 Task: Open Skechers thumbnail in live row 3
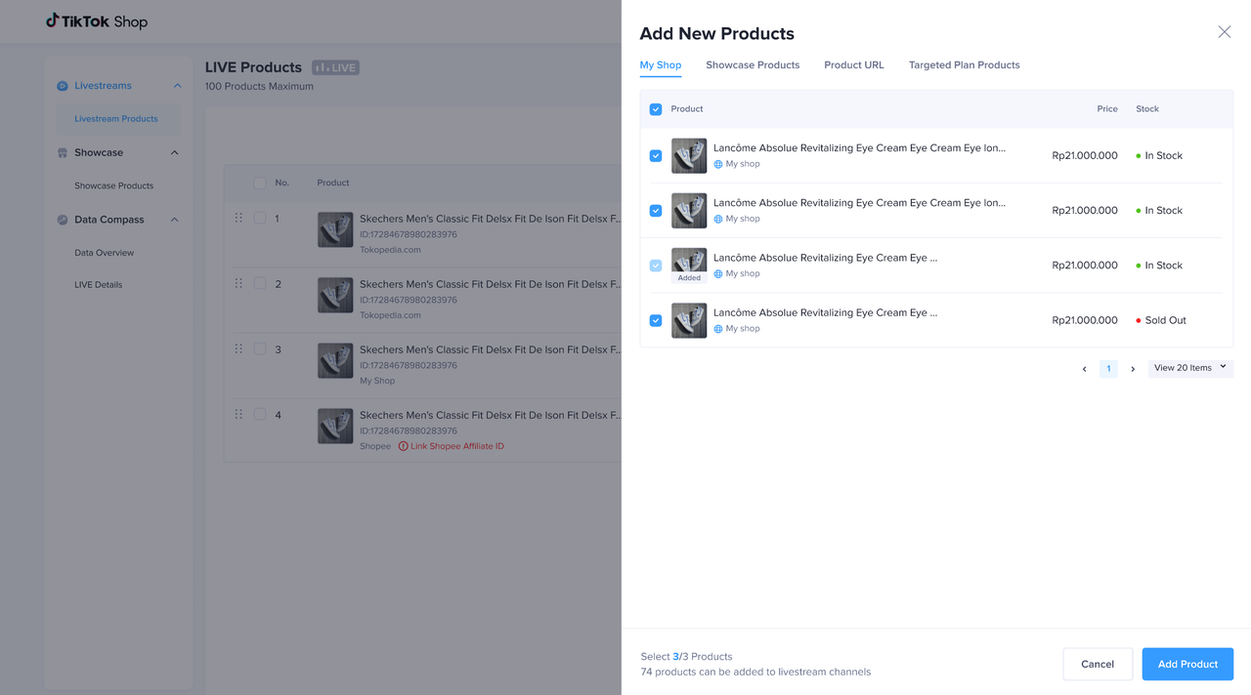pyautogui.click(x=335, y=360)
